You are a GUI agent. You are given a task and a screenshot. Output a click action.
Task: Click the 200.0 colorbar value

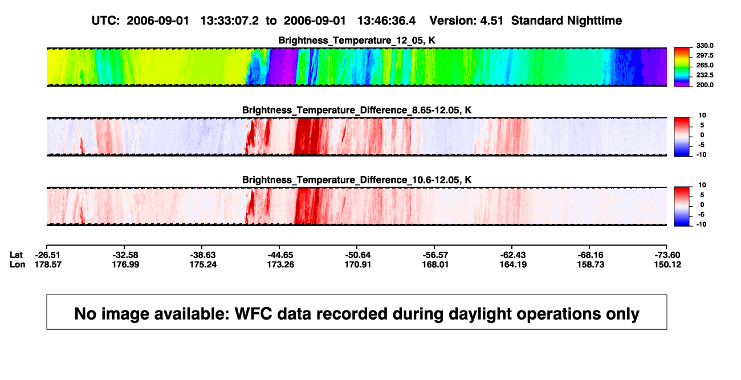click(x=704, y=84)
